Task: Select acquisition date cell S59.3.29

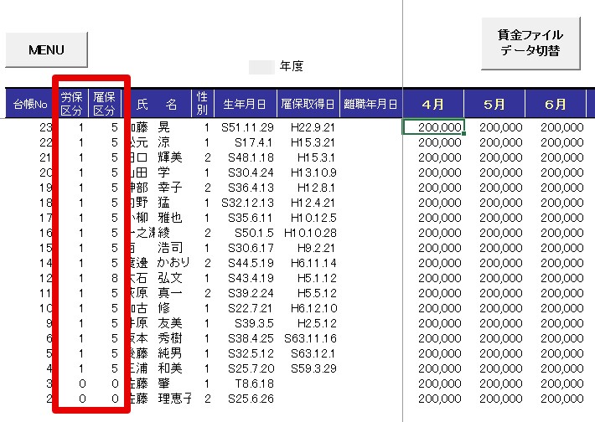Action: tap(313, 368)
